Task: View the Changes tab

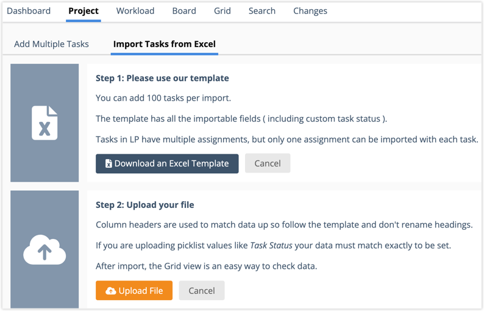Action: [x=310, y=11]
